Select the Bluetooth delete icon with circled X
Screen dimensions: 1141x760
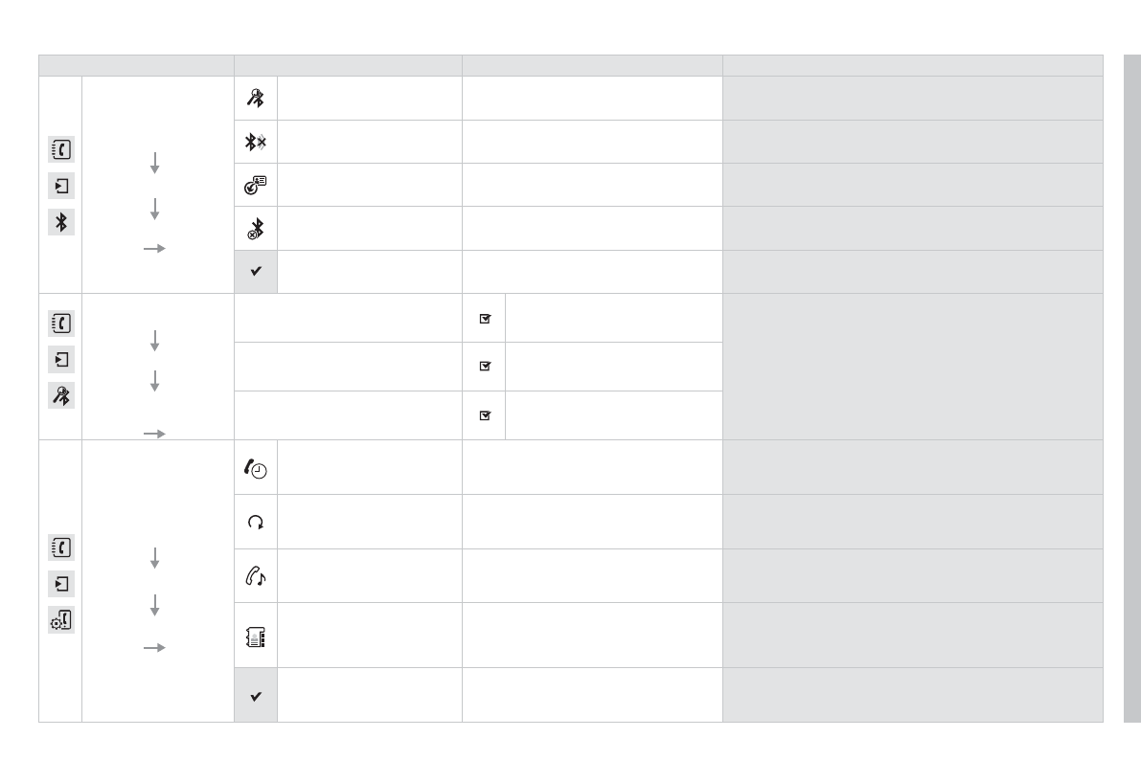pos(256,229)
